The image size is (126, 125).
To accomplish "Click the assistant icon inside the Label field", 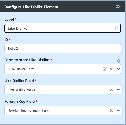I will point(117,28).
